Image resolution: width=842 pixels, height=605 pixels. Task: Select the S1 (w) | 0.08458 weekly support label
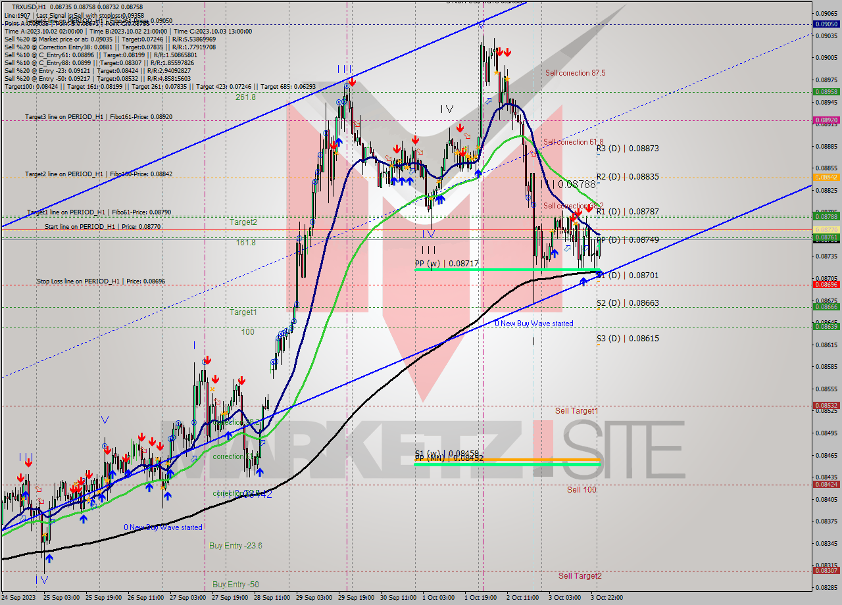click(x=447, y=453)
